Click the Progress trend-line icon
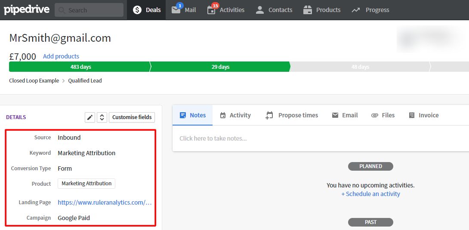This screenshot has height=230, width=469. coord(356,10)
